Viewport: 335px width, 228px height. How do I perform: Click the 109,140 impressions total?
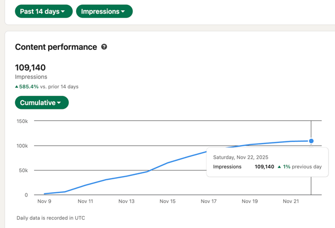click(x=30, y=68)
